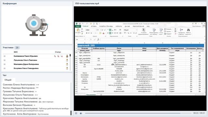
Task: Check the box beside Калиников Павел Юрьевич
Action: (5, 56)
